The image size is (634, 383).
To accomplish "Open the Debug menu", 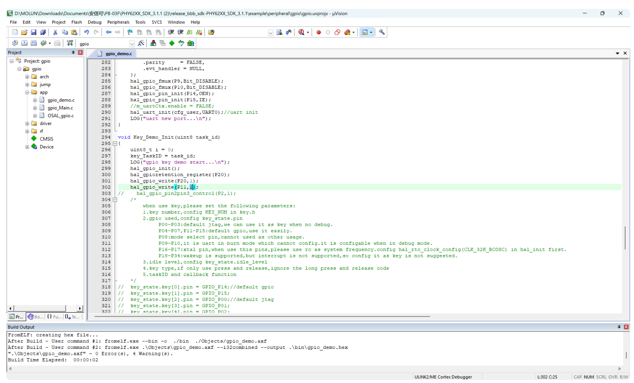I will 94,22.
